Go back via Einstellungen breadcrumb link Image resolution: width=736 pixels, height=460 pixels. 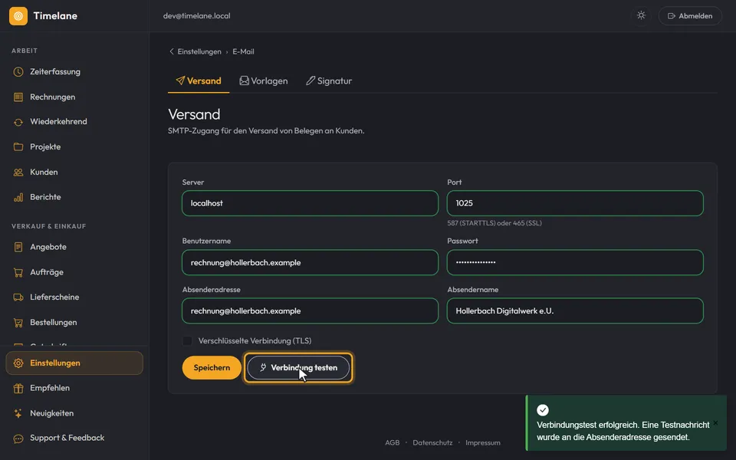pos(199,51)
